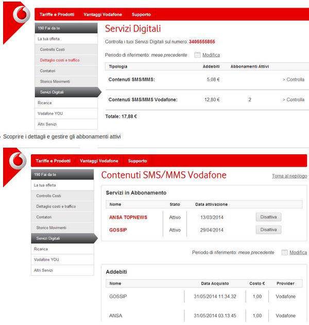Open the GOSSIP service name in Servizi in Abbonamento

(118, 230)
